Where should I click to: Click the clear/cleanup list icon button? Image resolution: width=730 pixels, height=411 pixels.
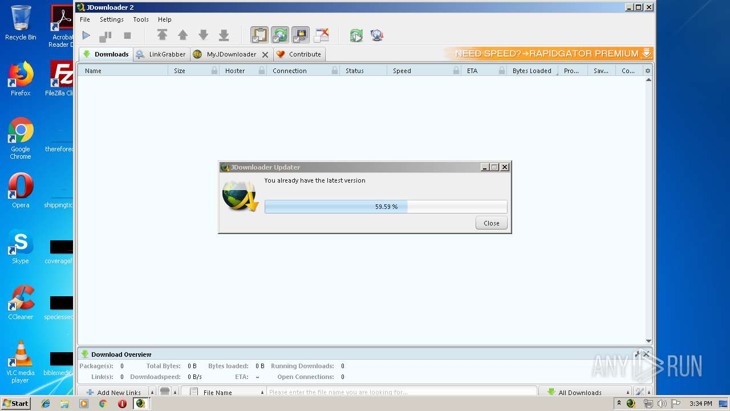coord(165,392)
